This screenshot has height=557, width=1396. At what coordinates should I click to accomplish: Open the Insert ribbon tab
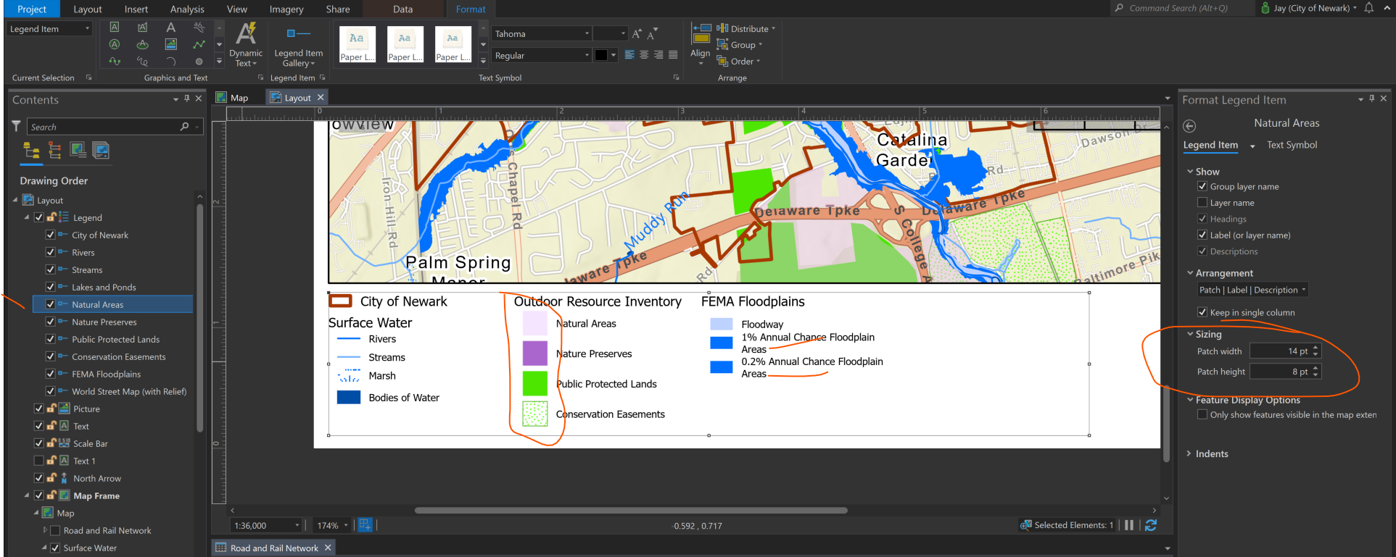tap(136, 9)
